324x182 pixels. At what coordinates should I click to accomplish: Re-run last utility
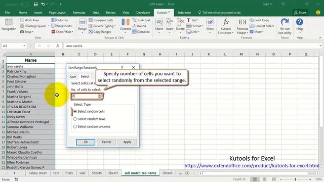(x=285, y=26)
